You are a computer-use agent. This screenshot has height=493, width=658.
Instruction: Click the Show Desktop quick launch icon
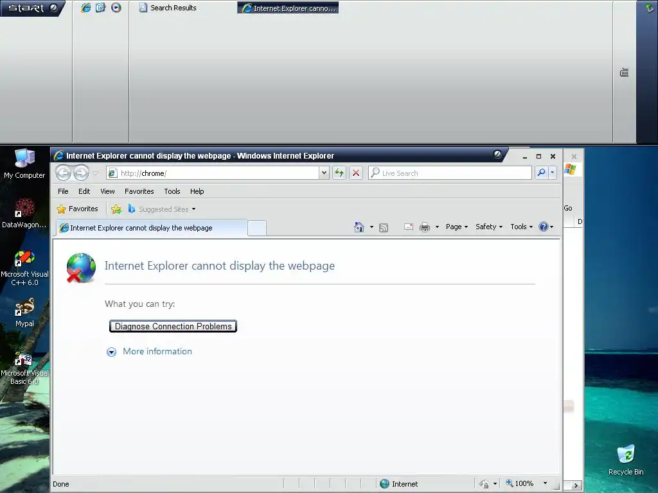click(101, 8)
